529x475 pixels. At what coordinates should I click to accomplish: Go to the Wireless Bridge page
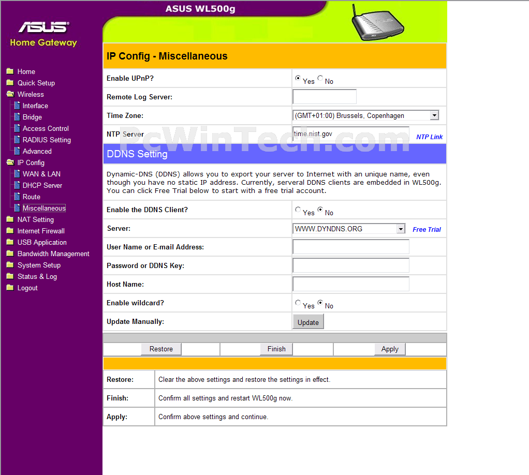click(x=32, y=117)
